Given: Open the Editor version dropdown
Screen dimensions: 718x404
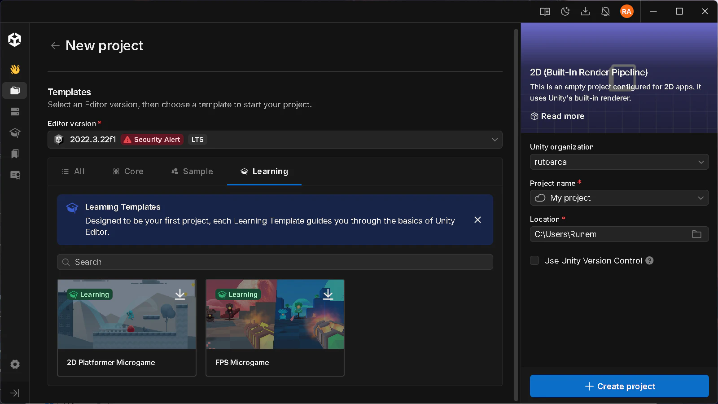Looking at the screenshot, I should tap(275, 140).
